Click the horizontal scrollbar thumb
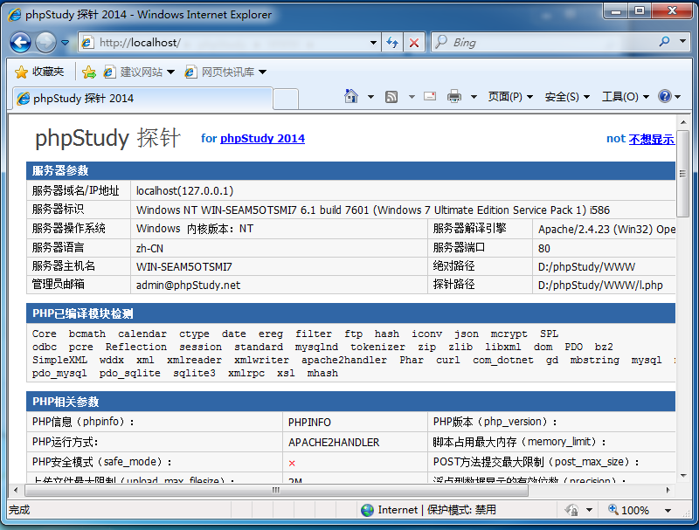Viewport: 699px width, 530px height. click(276, 491)
